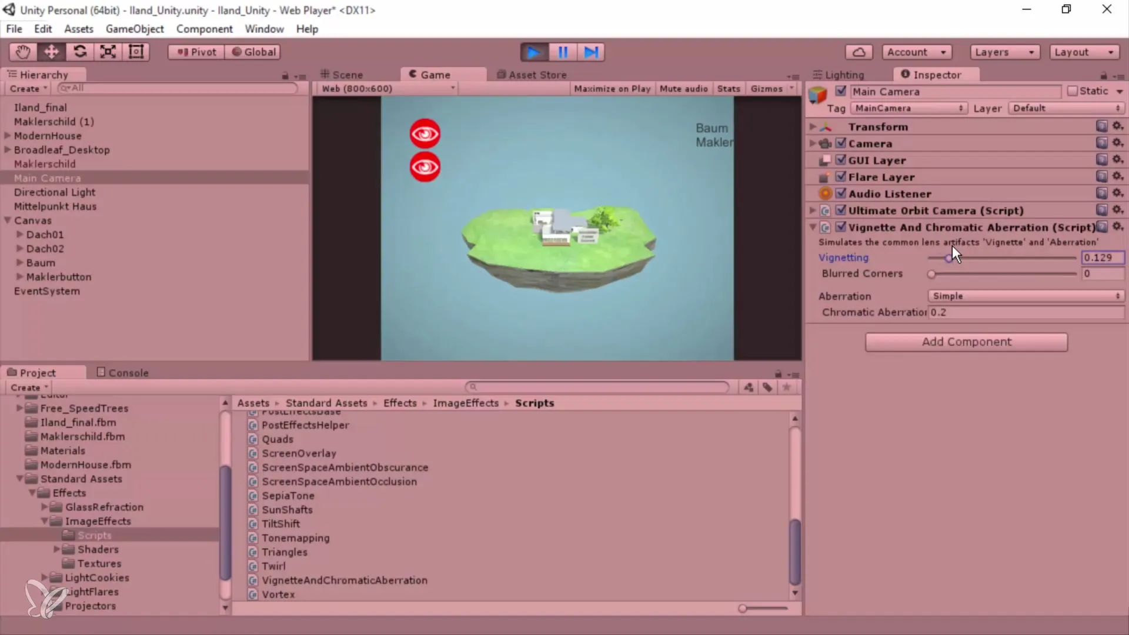Open the Default Layer dropdown

1067,108
